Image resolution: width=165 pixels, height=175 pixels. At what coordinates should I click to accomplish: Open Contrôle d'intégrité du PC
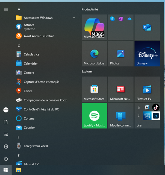(x=46, y=109)
